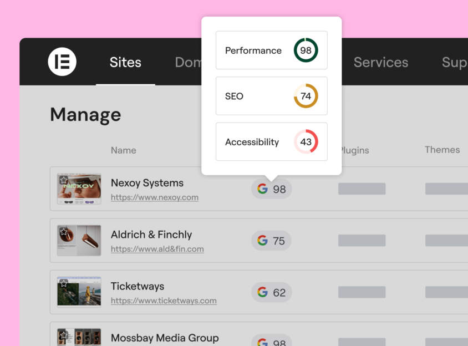Screen dimensions: 468x346
Task: Star the Nexoy Systems site thumbnail
Action: point(64,180)
